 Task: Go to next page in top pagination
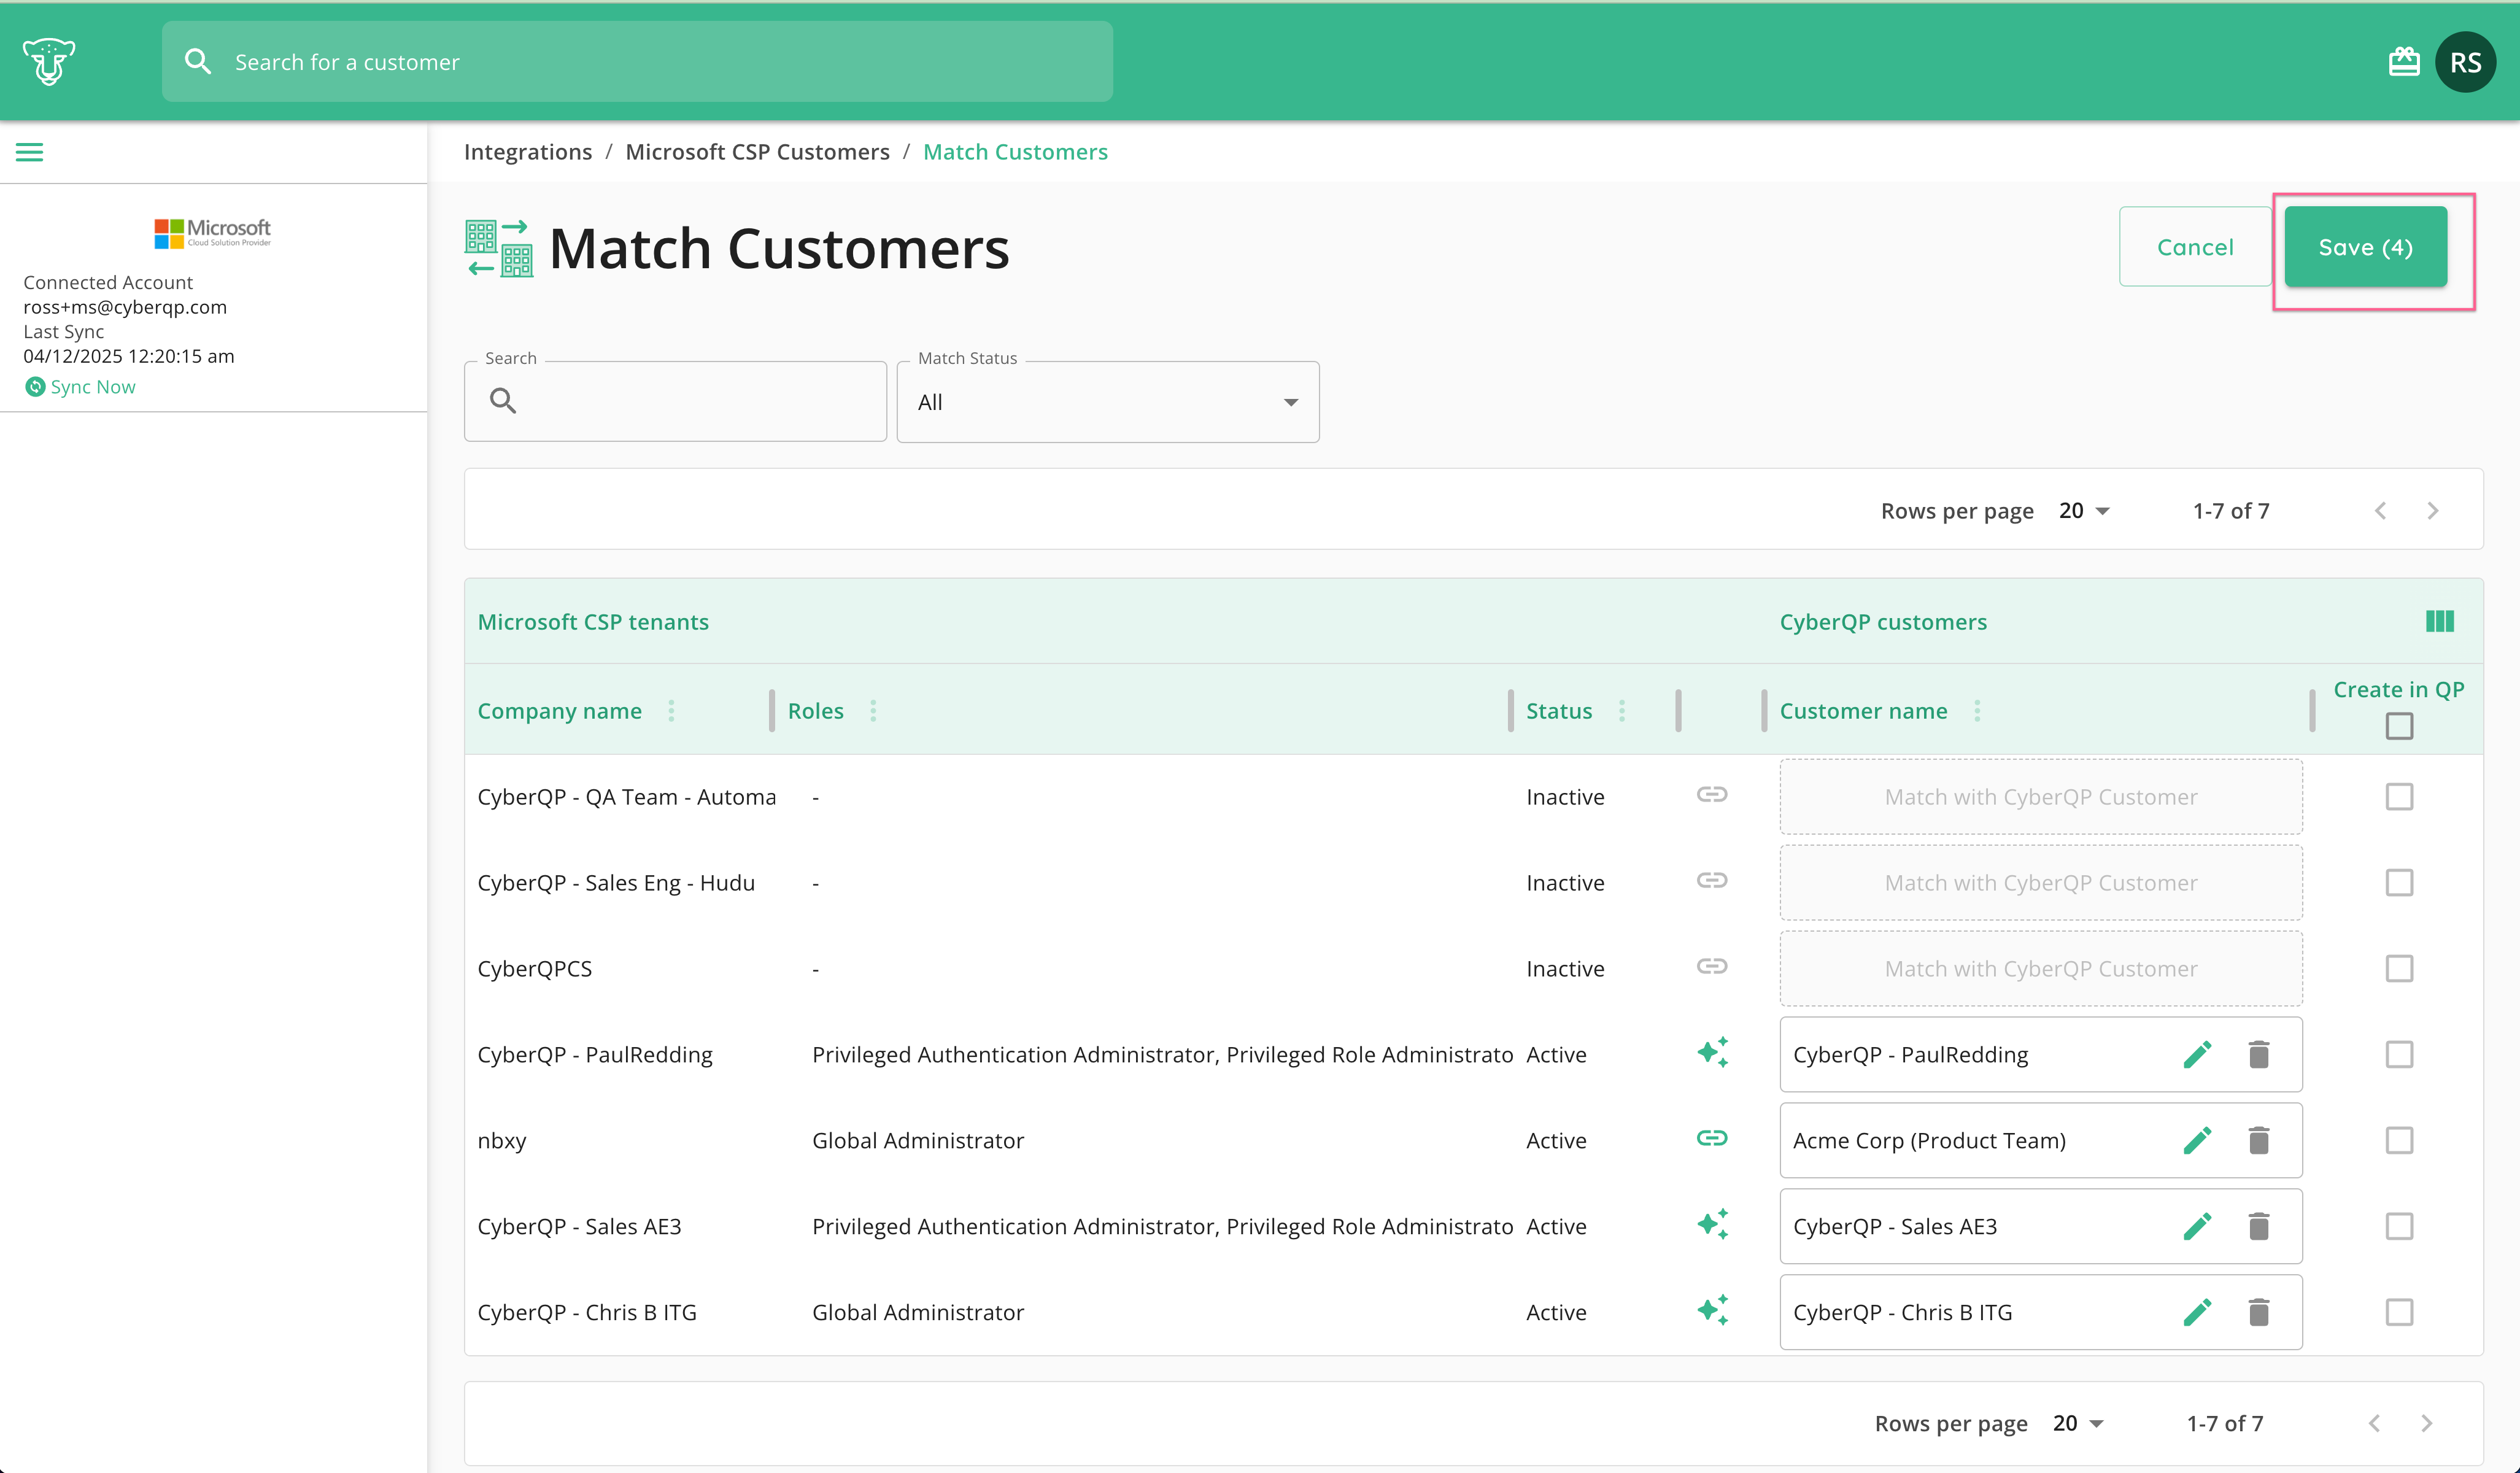[2433, 511]
